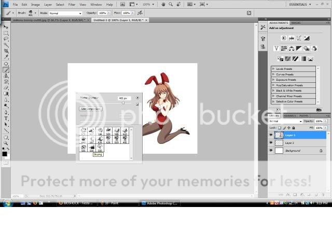Add a Black & White adjustment
This screenshot has width=332, height=251.
pyautogui.click(x=299, y=48)
